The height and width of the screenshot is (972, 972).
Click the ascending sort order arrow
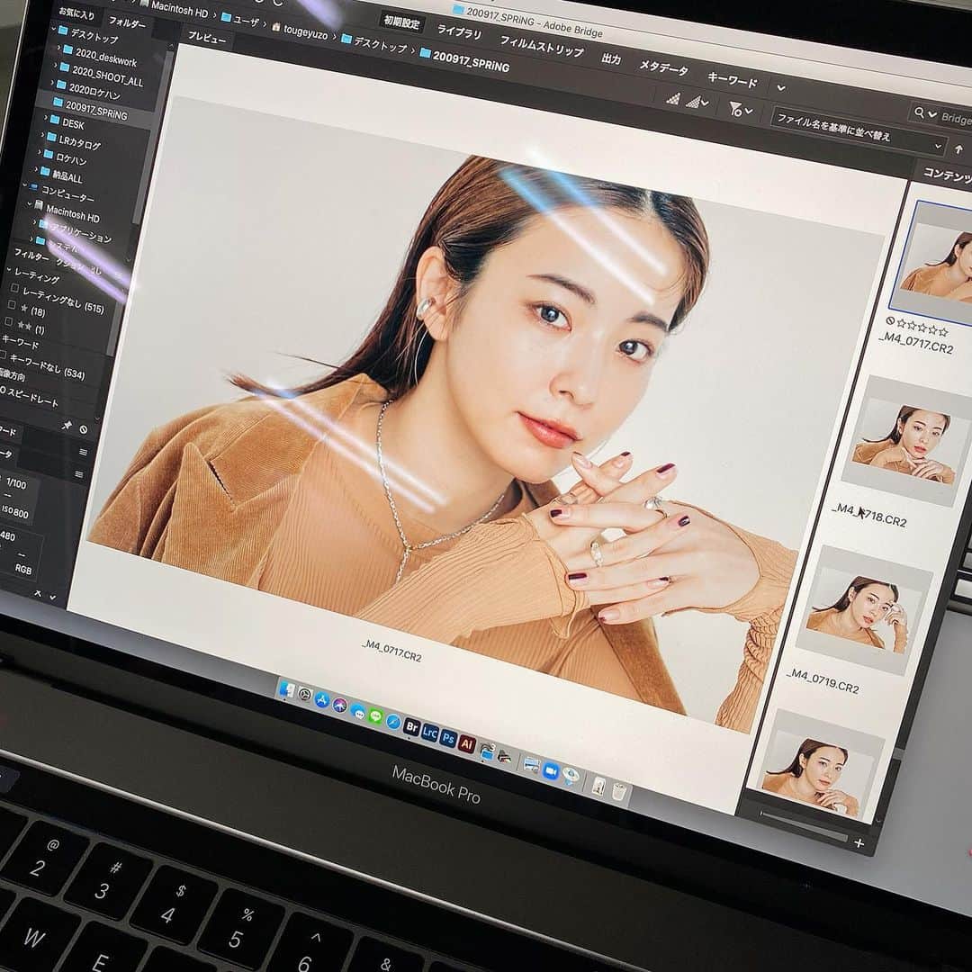pyautogui.click(x=958, y=149)
